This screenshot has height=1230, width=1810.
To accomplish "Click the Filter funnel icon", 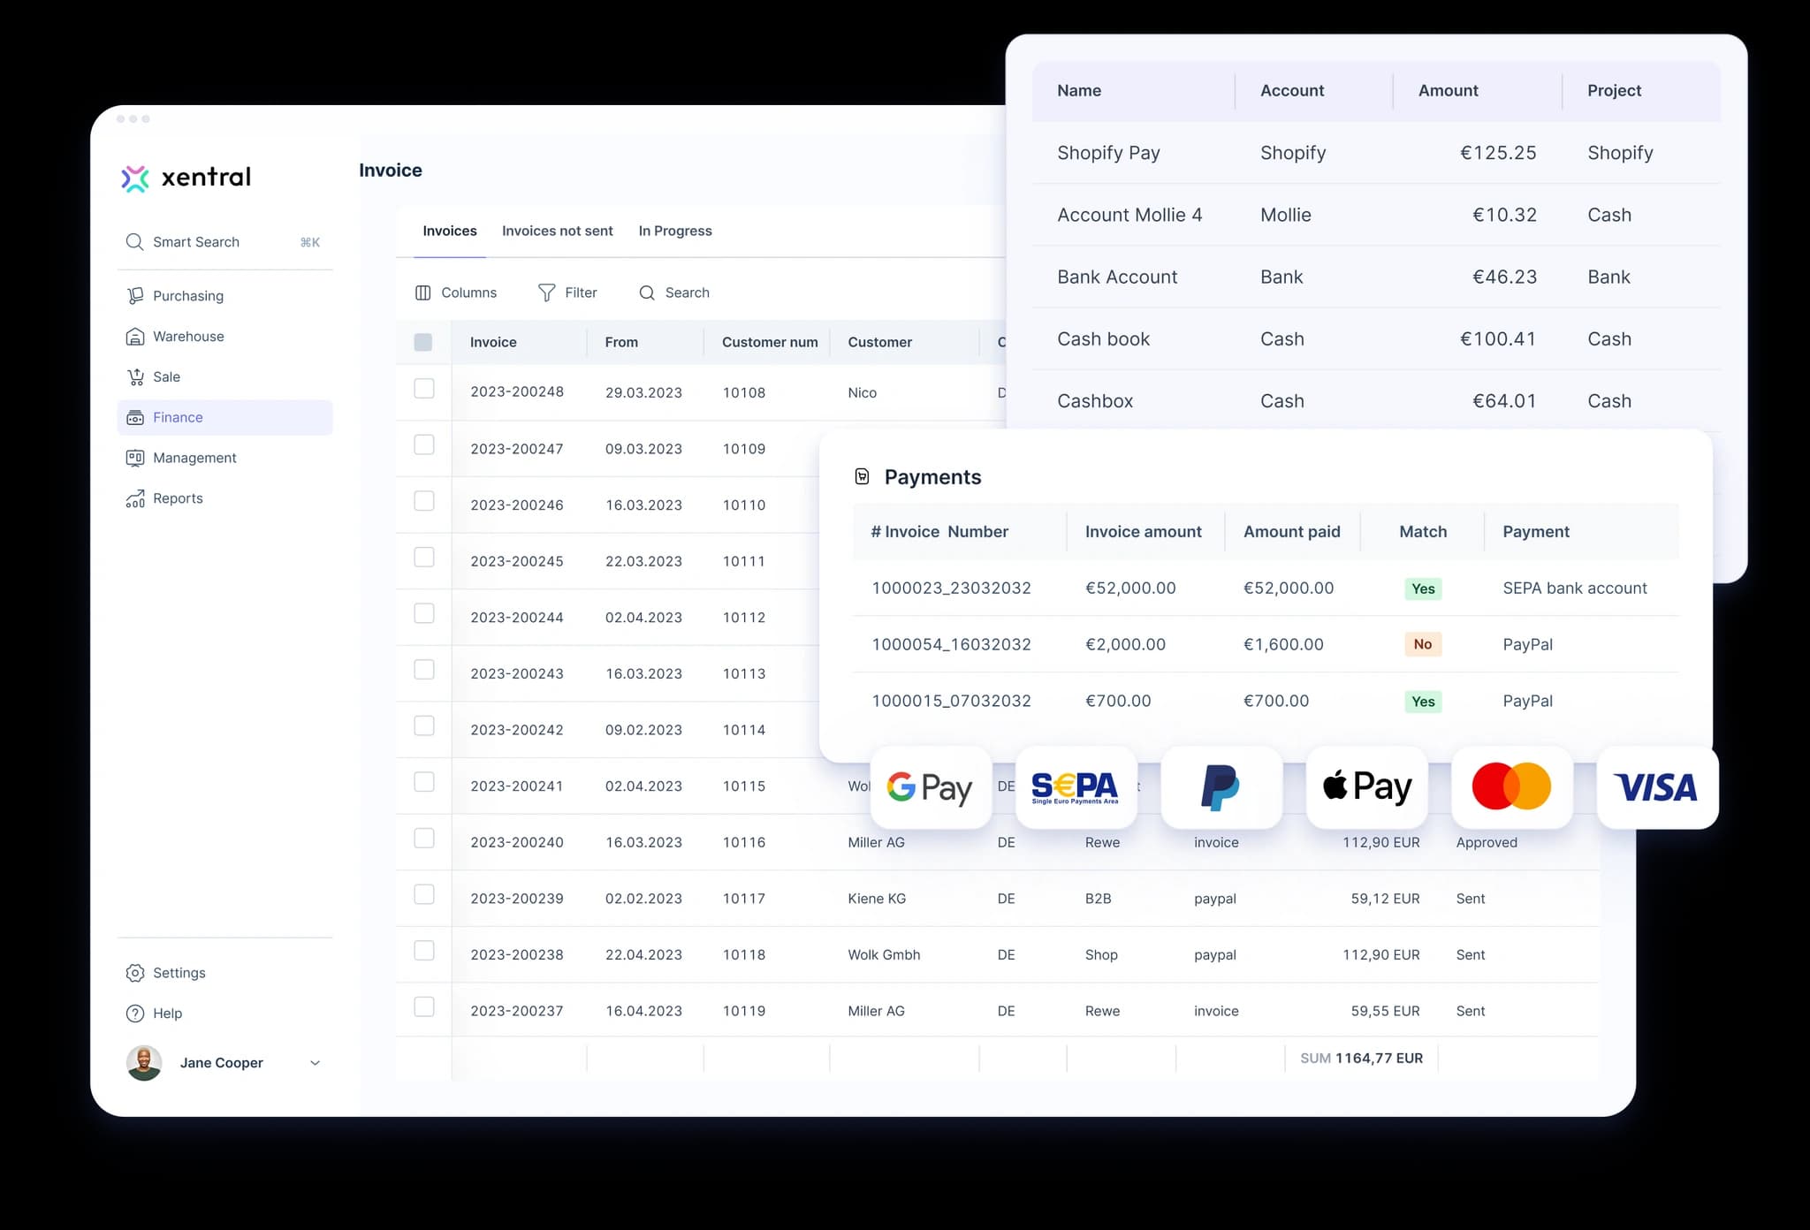I will pyautogui.click(x=547, y=292).
